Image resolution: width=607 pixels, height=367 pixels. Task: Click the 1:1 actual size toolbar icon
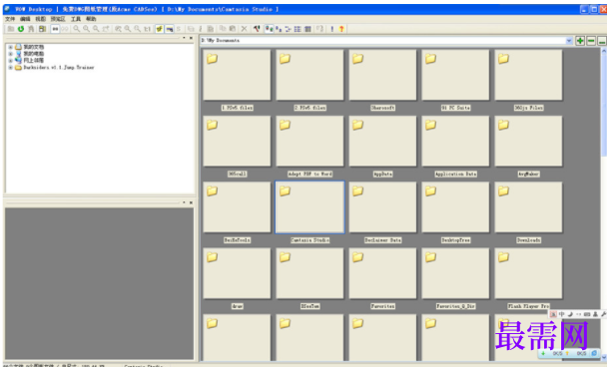point(147,29)
